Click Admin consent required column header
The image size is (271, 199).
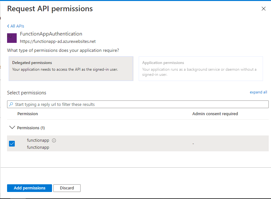click(x=215, y=114)
